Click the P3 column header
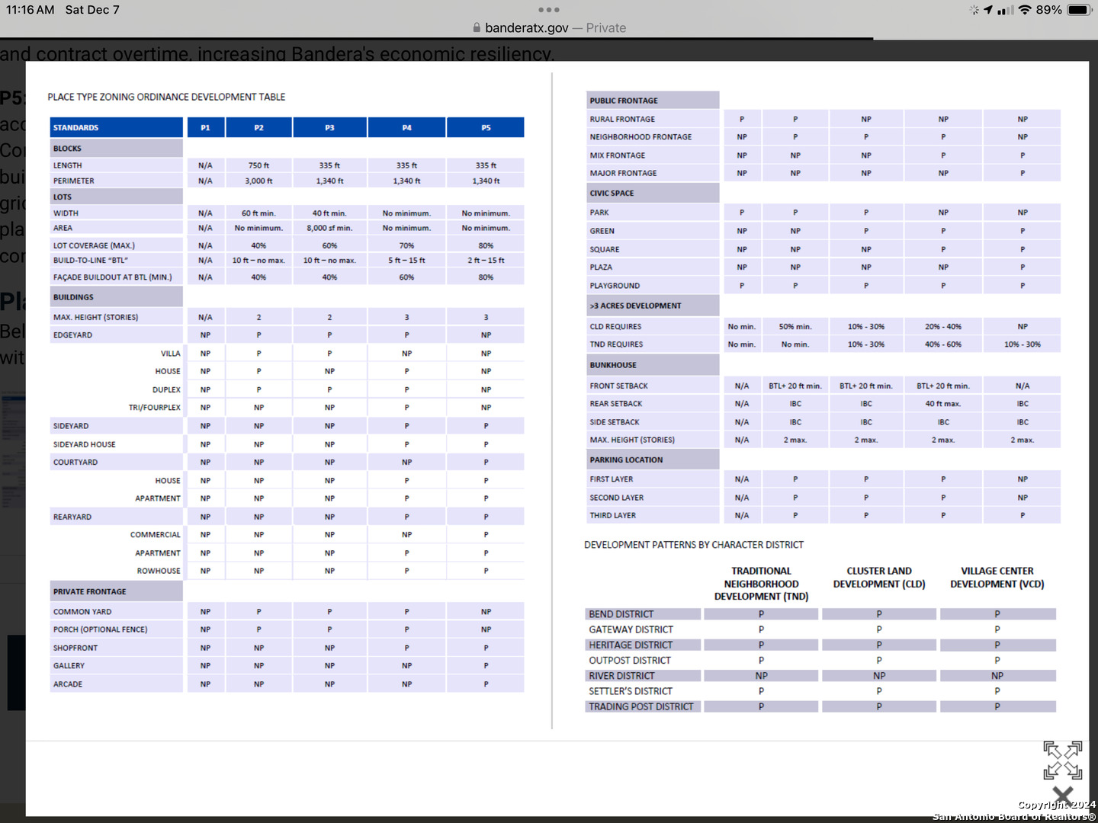The width and height of the screenshot is (1098, 823). coord(329,127)
